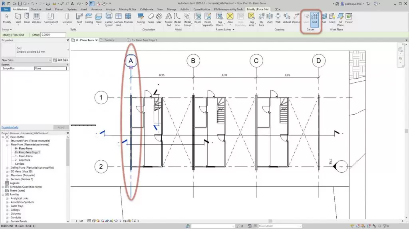The width and height of the screenshot is (409, 229).
Task: Expand the Ceiling Plans tree node
Action: (x=7, y=167)
